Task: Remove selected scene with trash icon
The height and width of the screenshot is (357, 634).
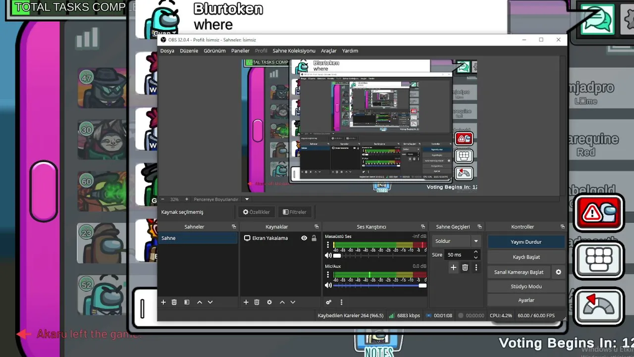Action: 174,302
